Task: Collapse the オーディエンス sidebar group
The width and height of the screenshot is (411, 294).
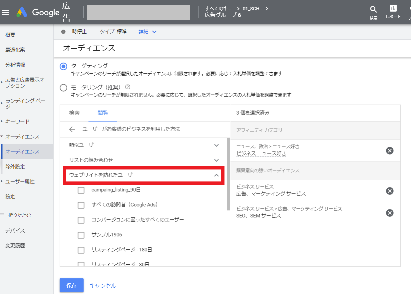Action: (2, 137)
